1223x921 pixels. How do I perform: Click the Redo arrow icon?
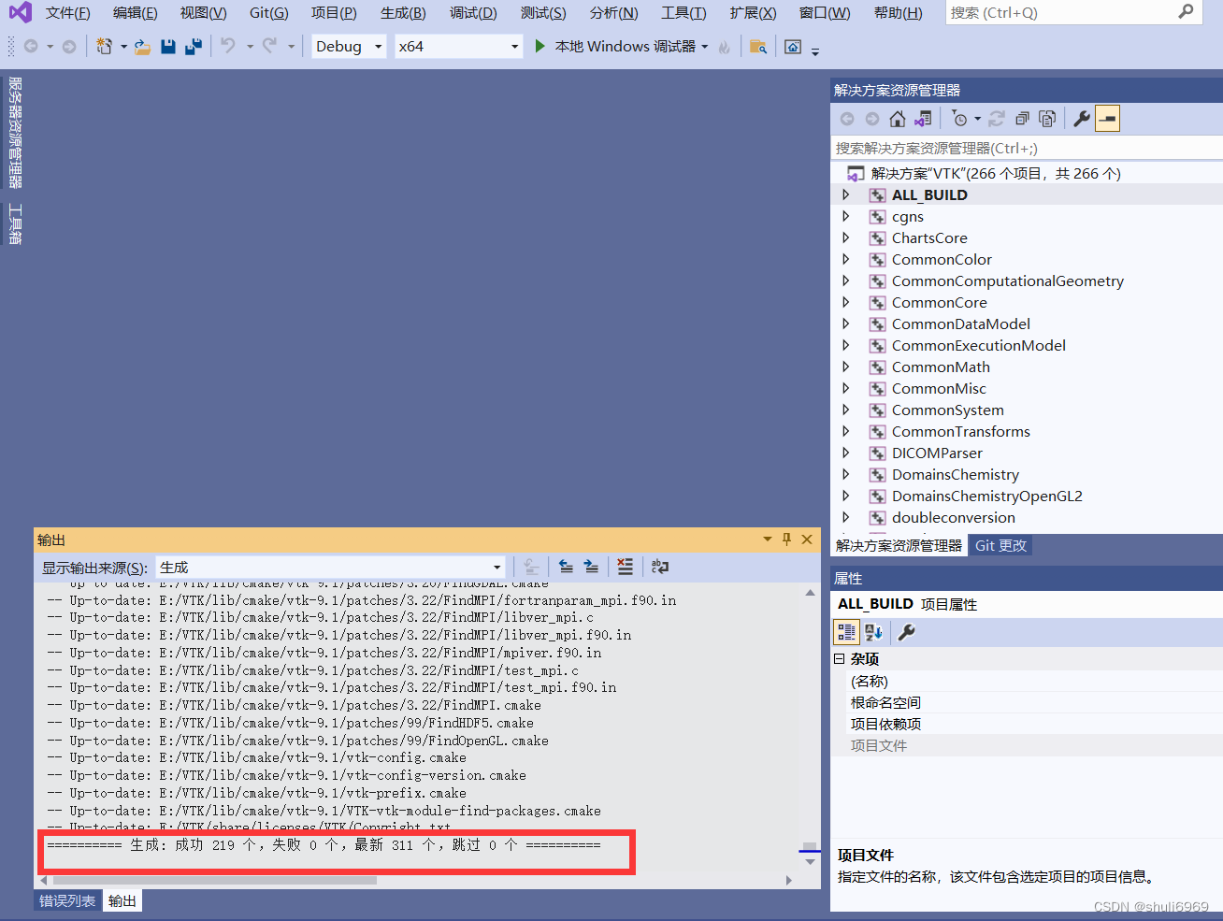(x=270, y=46)
